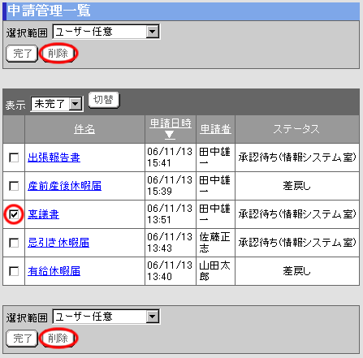Open the top 選択範囲 ユーザー任意 dropdown
The width and height of the screenshot is (363, 358).
(106, 32)
